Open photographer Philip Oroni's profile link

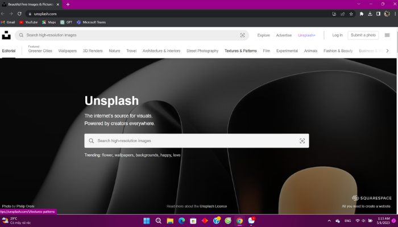[x=26, y=206]
